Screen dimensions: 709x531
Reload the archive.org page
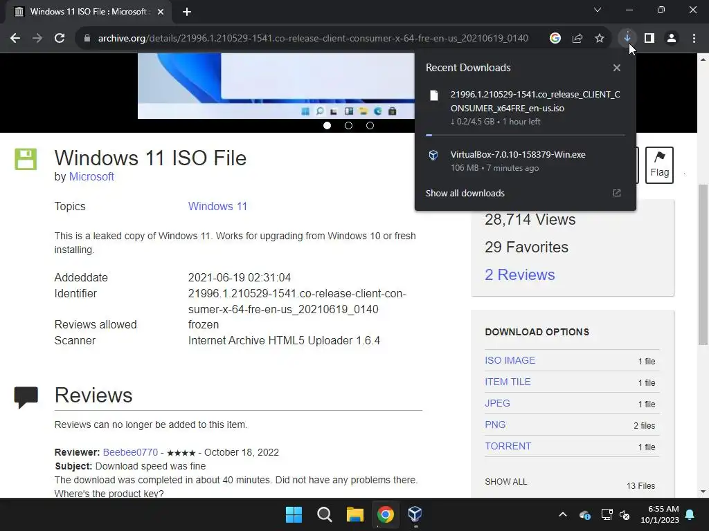60,39
